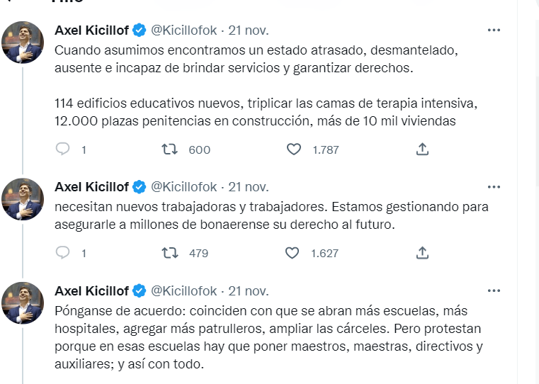This screenshot has width=539, height=384.
Task: Open the 21 nov. timestamp of first tweet
Action: click(x=248, y=30)
